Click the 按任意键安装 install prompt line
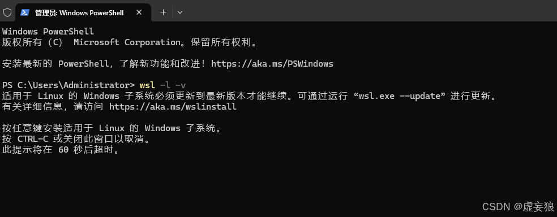This screenshot has height=217, width=557. (x=112, y=128)
